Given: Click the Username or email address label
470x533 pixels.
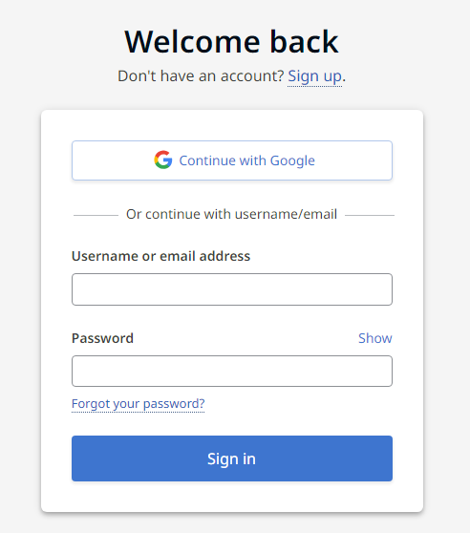Looking at the screenshot, I should coord(160,256).
